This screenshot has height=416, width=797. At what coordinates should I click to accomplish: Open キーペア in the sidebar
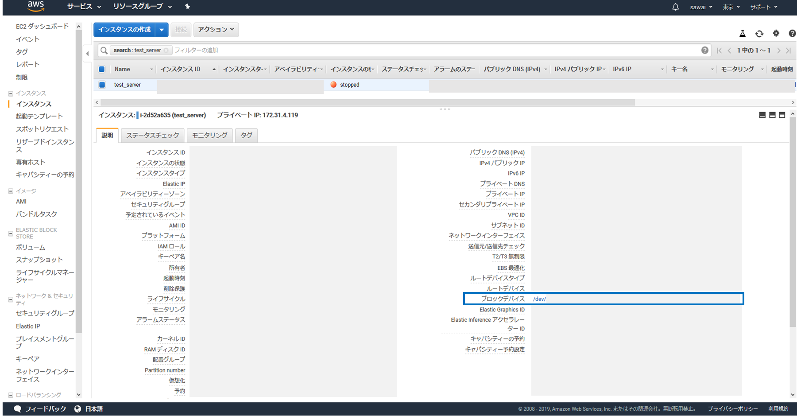point(28,359)
